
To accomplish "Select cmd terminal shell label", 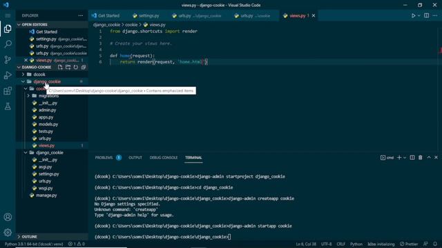I will point(387,158).
